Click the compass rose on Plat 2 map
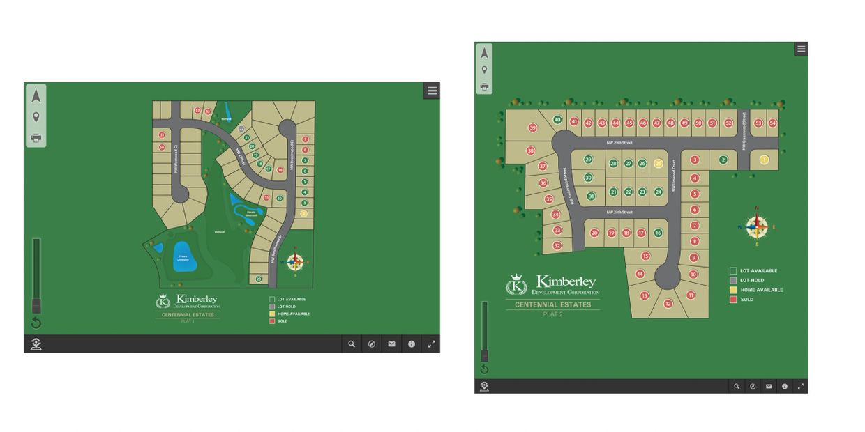This screenshot has height=432, width=865. point(757,226)
